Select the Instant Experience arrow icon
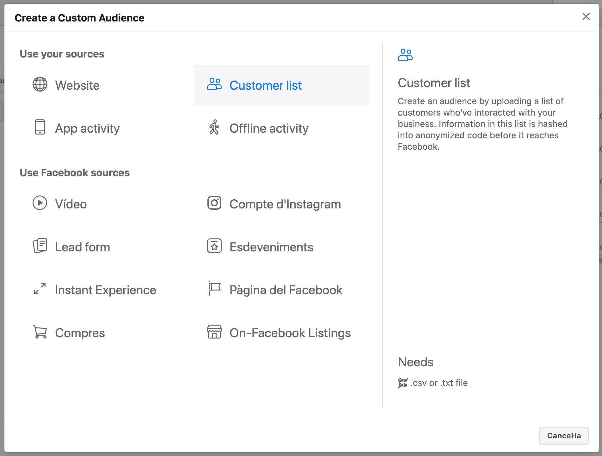602x456 pixels. [40, 289]
